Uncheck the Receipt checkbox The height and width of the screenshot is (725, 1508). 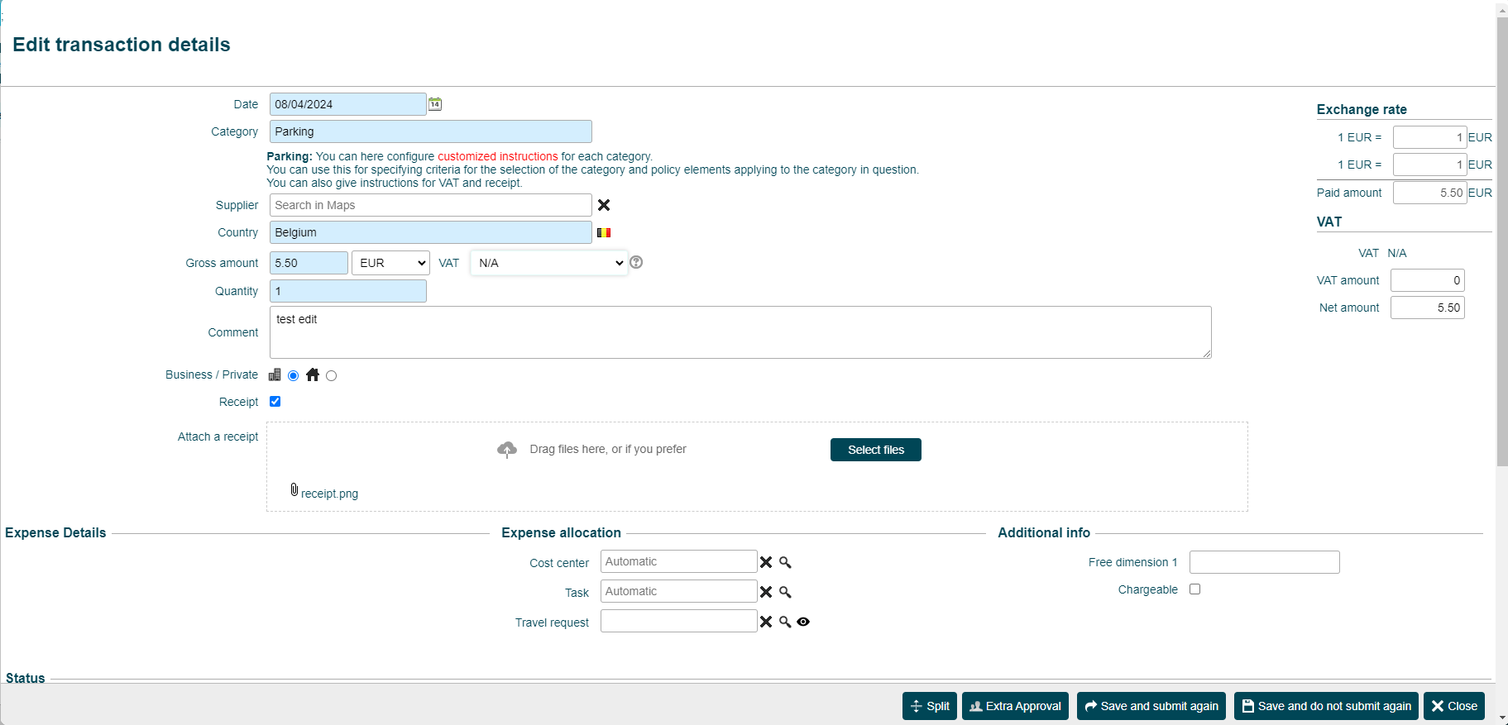275,402
